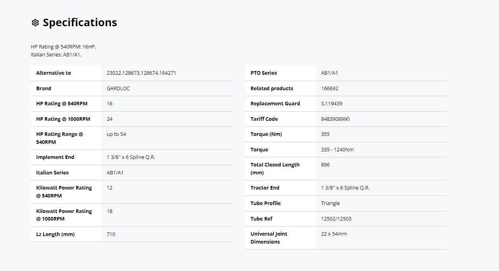Select the Tube Ref value 12502/12503
The height and width of the screenshot is (271, 499).
pos(336,219)
